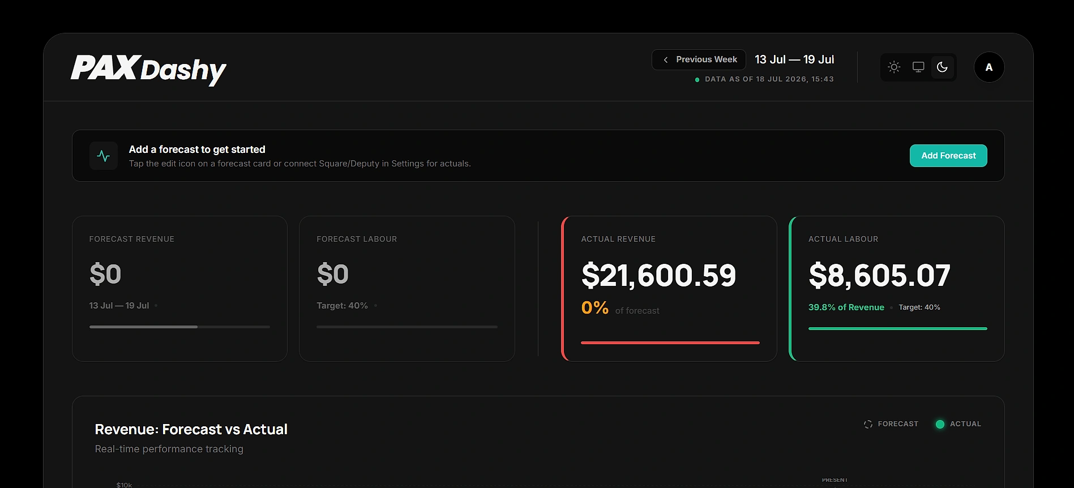Switch to light theme sun icon
The image size is (1074, 488).
pos(894,67)
